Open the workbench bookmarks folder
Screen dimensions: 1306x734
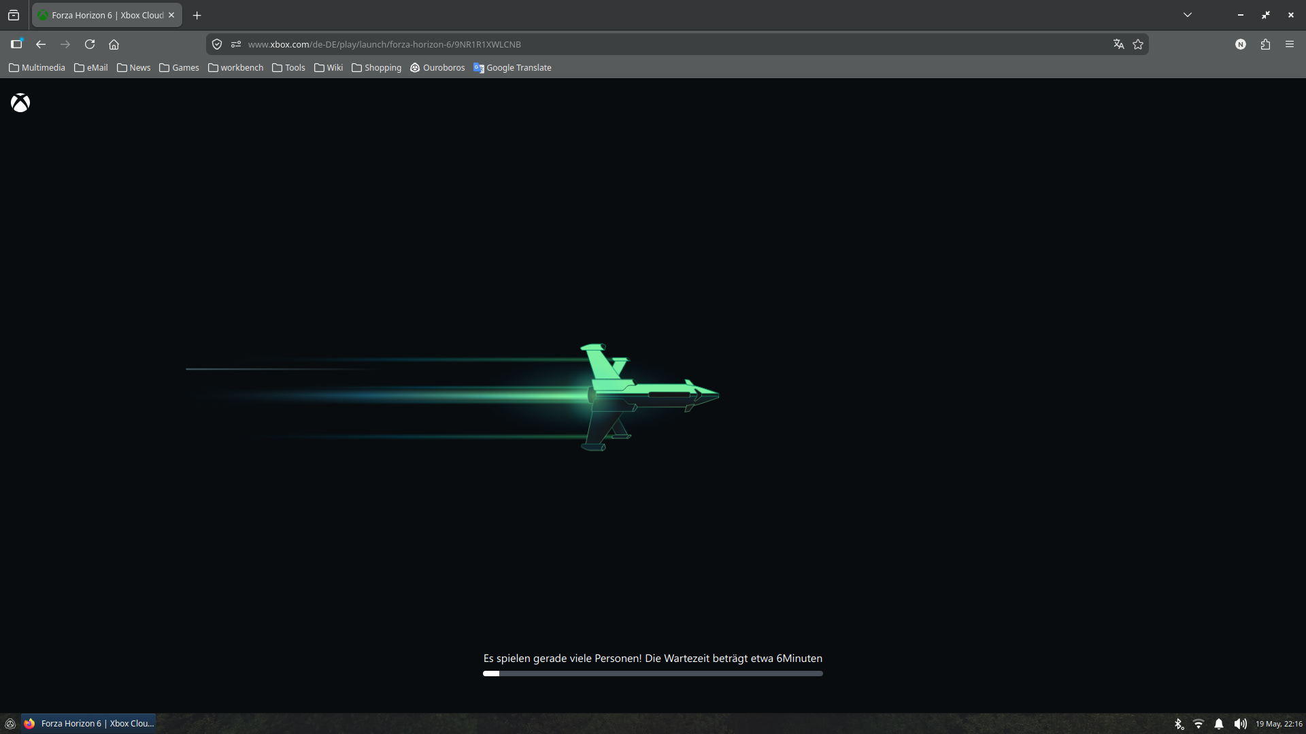point(235,67)
